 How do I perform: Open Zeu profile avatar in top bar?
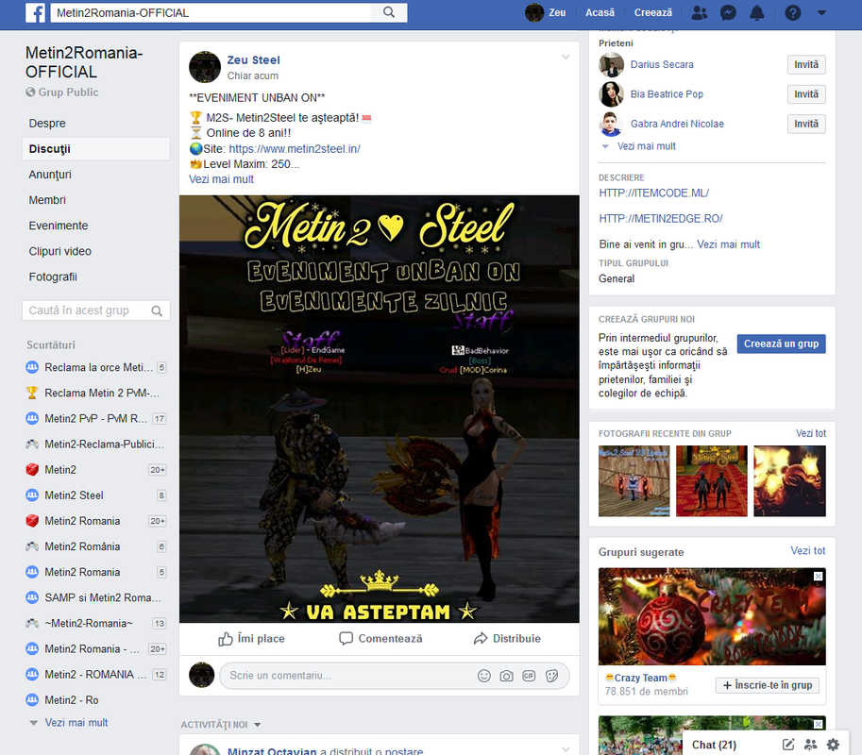tap(534, 12)
